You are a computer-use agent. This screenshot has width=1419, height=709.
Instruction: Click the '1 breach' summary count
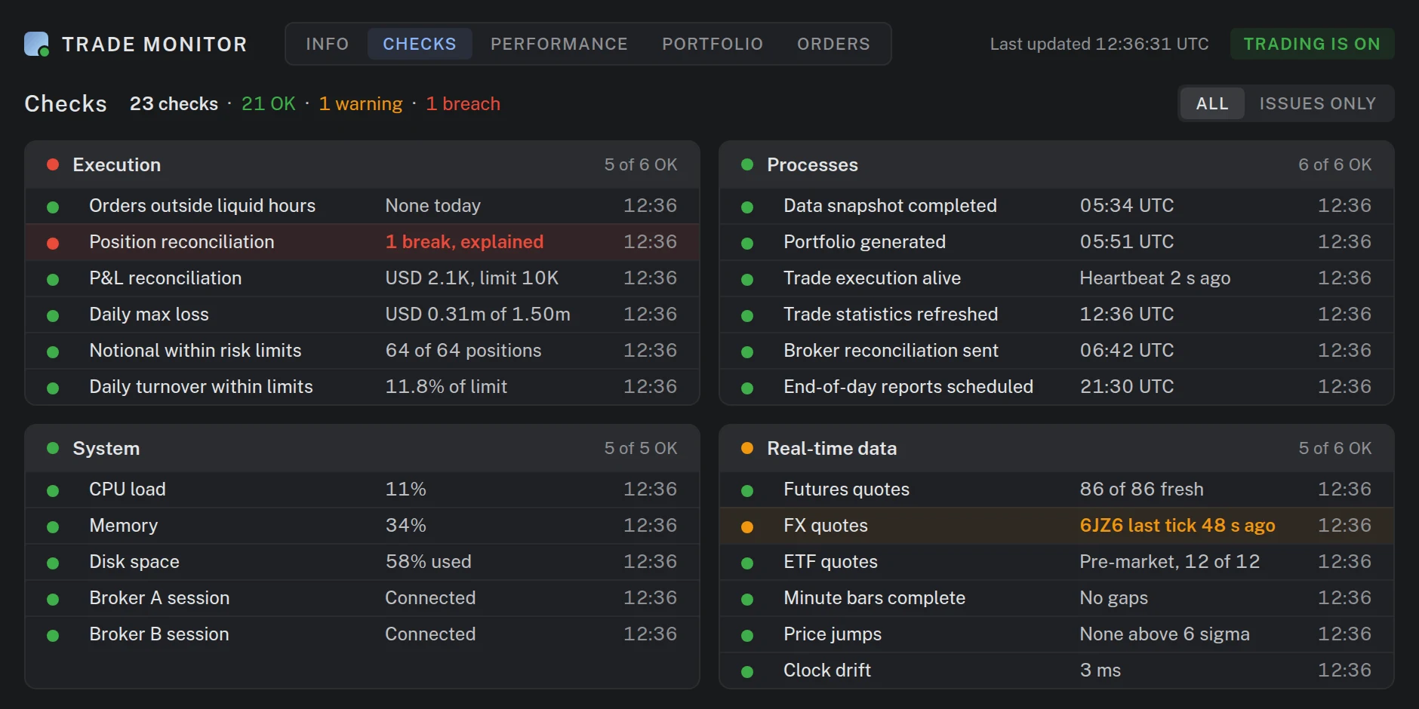click(463, 103)
